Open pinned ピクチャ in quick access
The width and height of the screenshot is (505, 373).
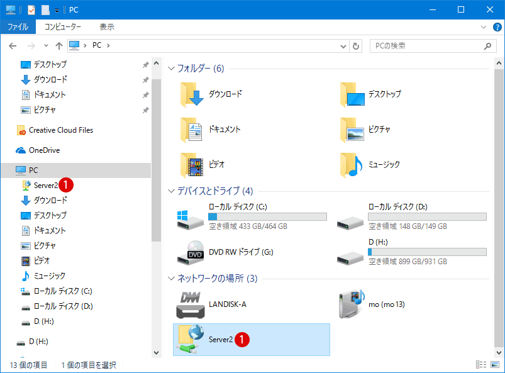[45, 110]
